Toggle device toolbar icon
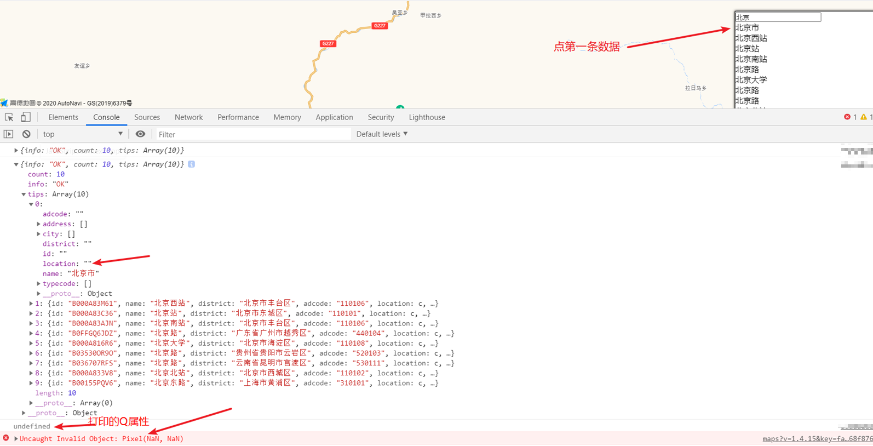The image size is (873, 446). (26, 117)
